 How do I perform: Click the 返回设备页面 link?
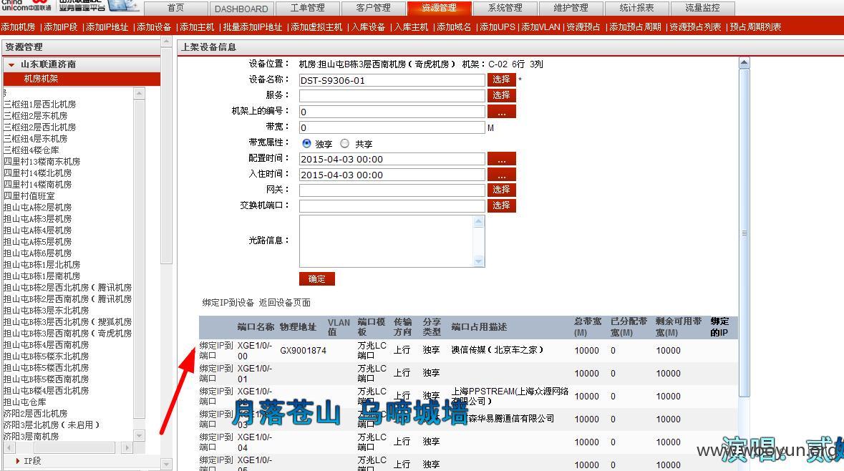(285, 303)
